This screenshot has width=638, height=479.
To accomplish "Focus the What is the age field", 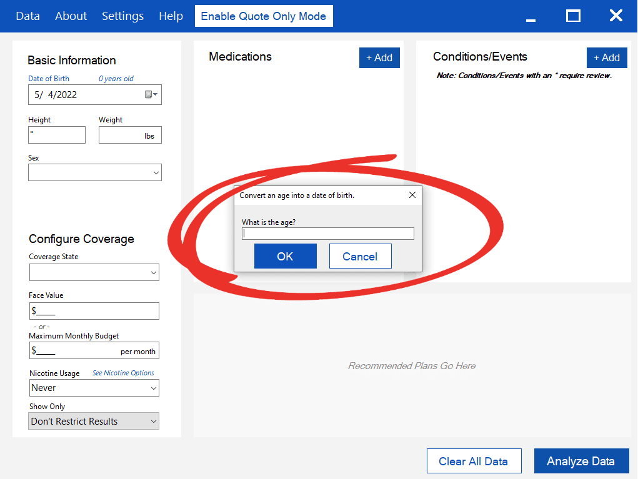I will click(x=327, y=234).
